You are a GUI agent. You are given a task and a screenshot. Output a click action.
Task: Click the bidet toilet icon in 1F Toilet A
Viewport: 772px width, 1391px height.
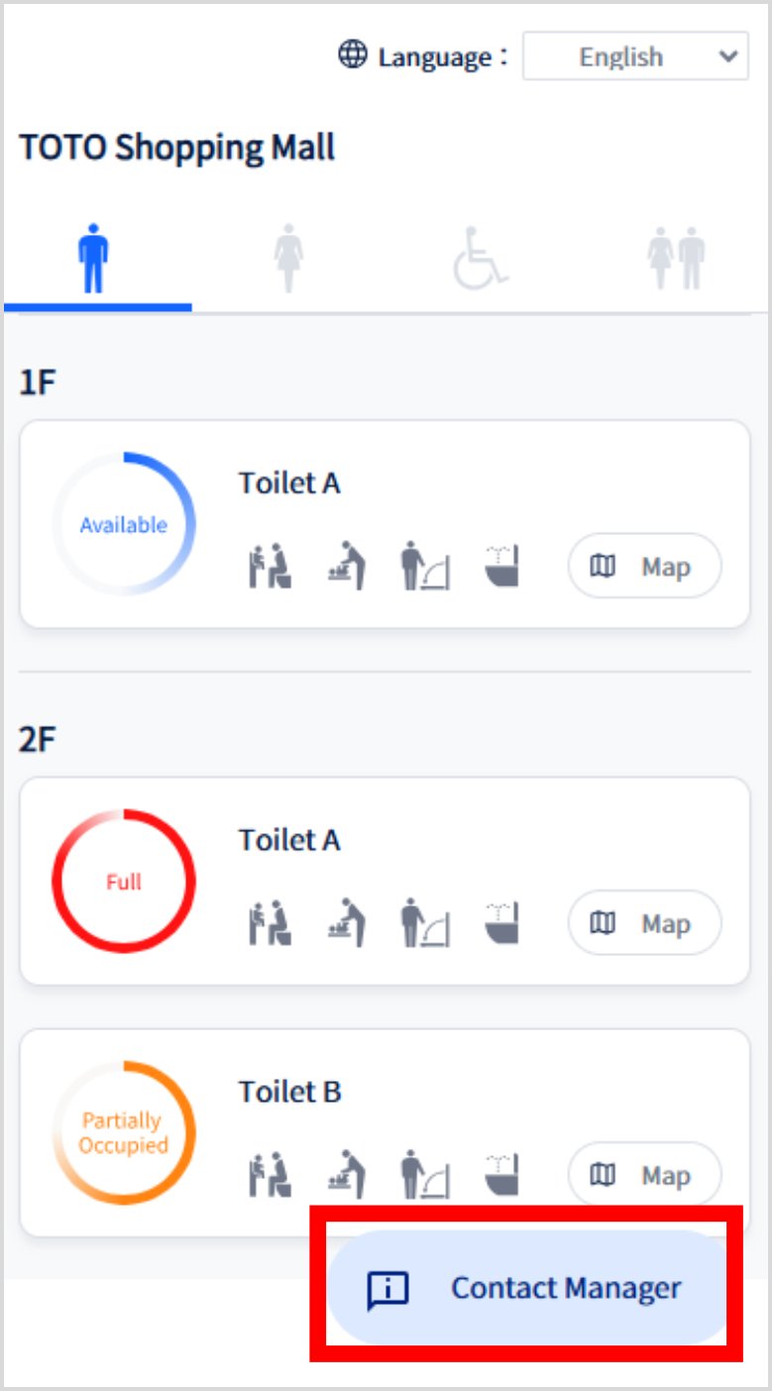[x=502, y=567]
